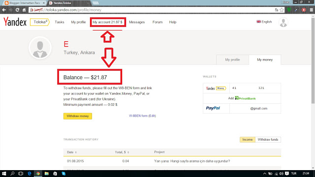Open the Help menu item
The height and width of the screenshot is (177, 315).
pos(173,22)
